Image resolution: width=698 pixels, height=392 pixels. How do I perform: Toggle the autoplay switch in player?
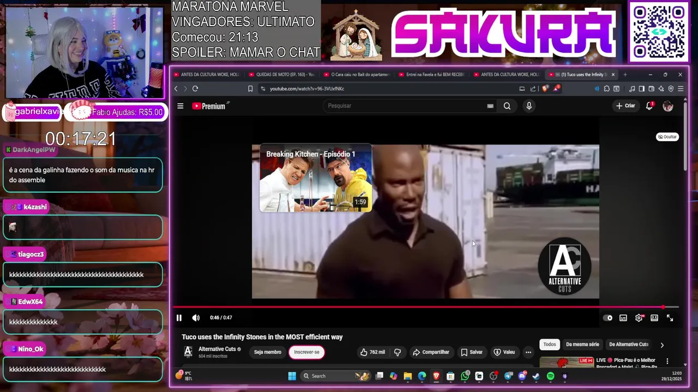pos(607,318)
